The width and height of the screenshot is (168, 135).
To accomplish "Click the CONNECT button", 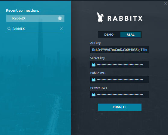I will coord(120,107).
